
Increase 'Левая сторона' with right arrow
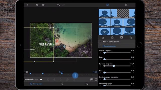click(133, 53)
